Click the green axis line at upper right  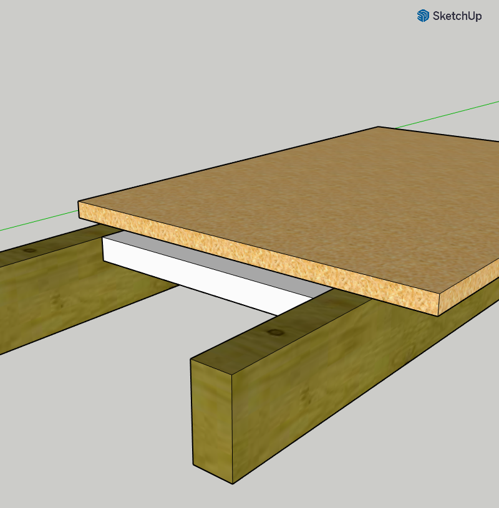click(x=449, y=113)
